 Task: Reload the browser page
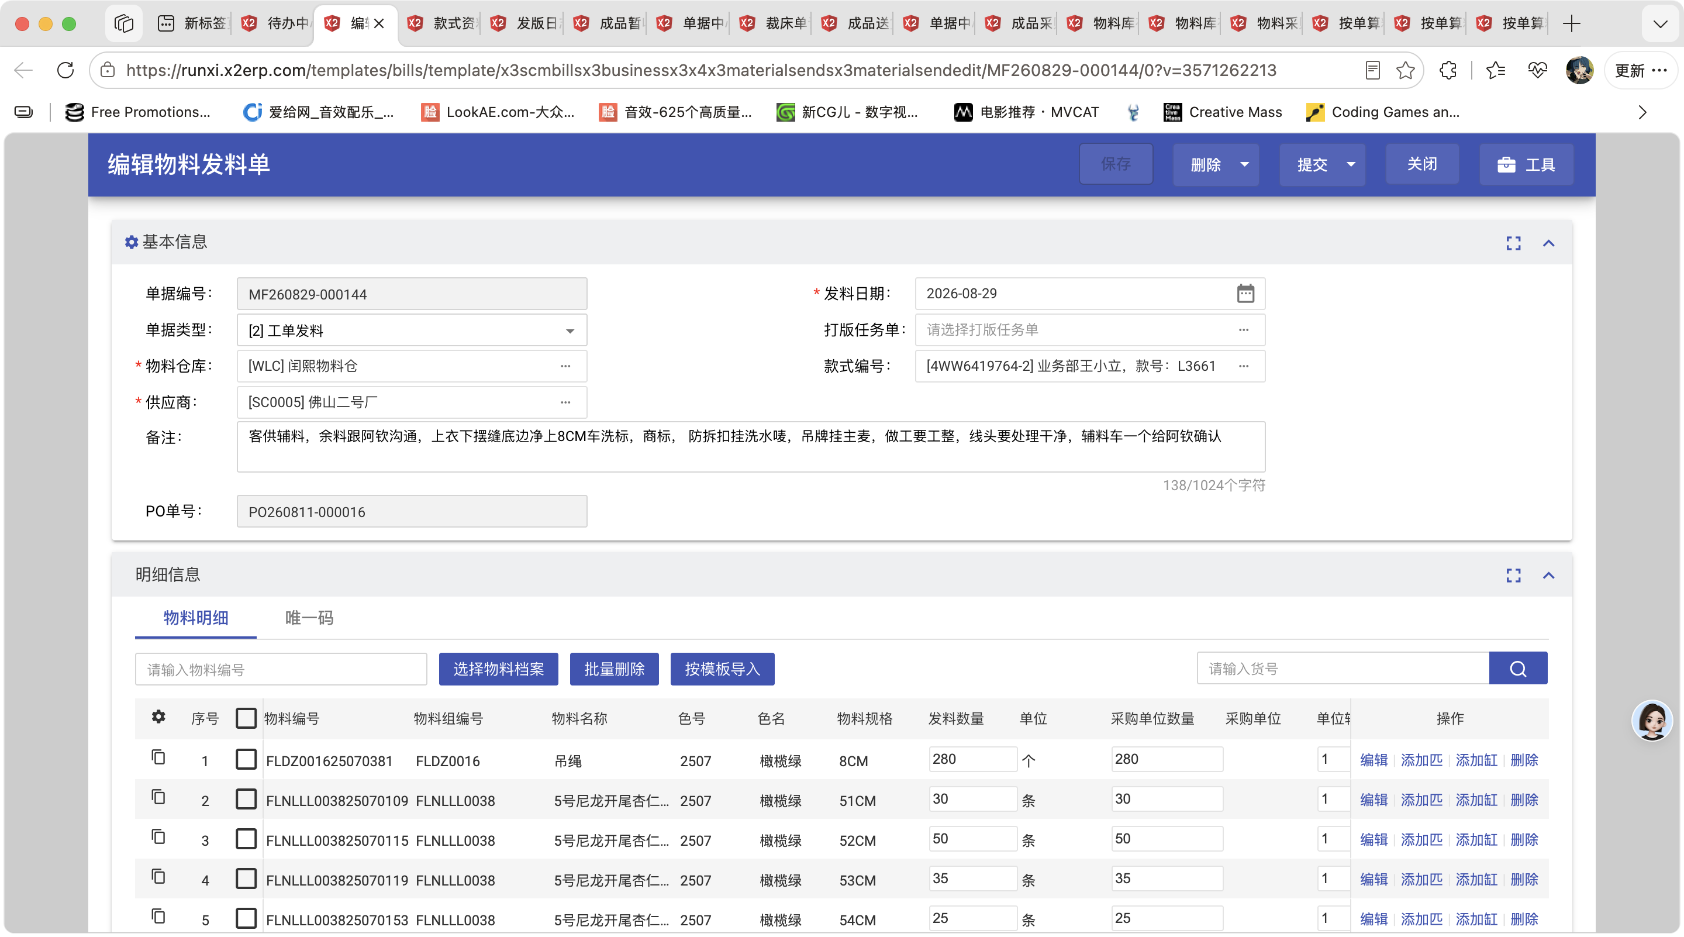tap(65, 70)
